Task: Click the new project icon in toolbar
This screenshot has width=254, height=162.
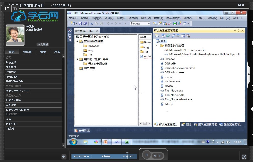Action: coord(73,24)
